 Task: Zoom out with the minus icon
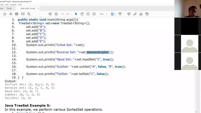(88, 14)
